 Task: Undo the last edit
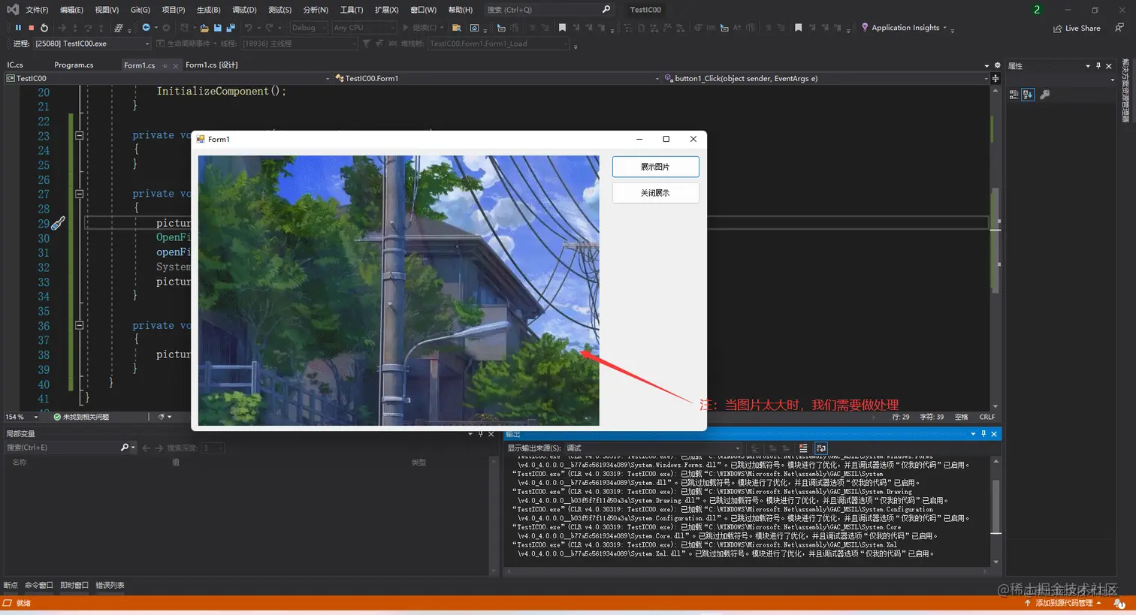[x=249, y=28]
